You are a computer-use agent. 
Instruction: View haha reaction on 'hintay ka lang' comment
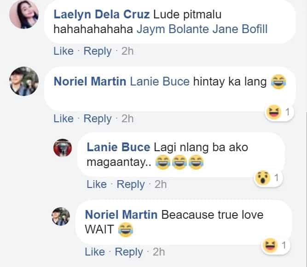(x=279, y=112)
